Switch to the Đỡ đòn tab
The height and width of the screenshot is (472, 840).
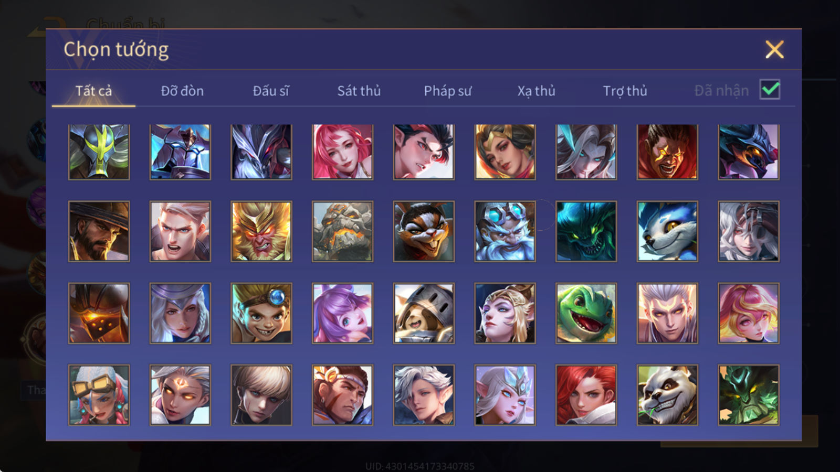182,91
